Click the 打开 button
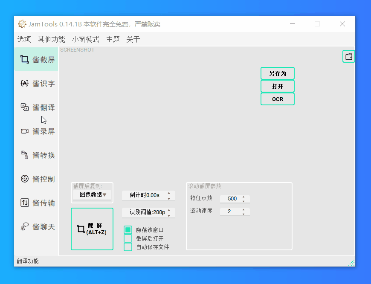 pos(278,86)
